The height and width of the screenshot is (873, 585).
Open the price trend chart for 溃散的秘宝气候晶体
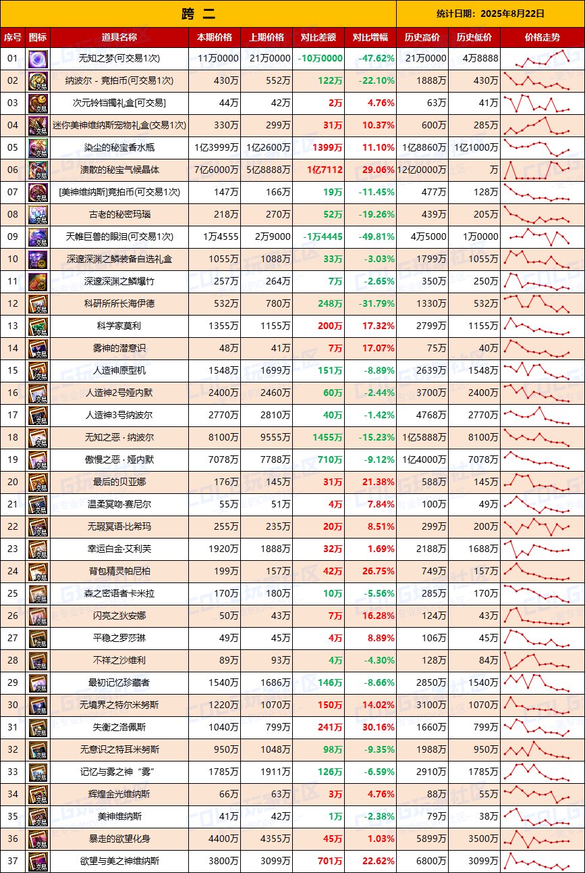542,170
